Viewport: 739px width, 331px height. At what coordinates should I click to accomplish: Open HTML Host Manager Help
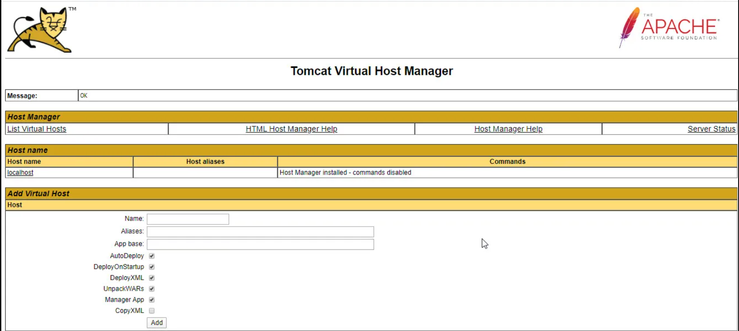point(291,129)
